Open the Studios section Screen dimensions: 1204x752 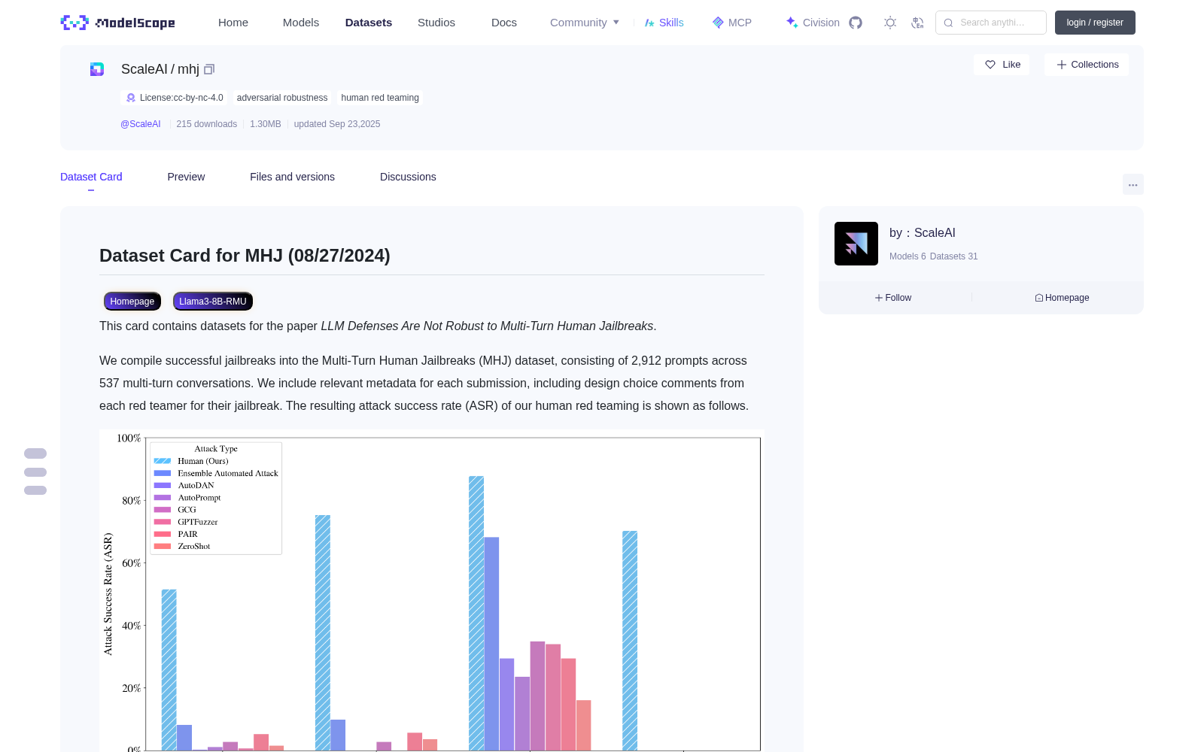click(436, 23)
